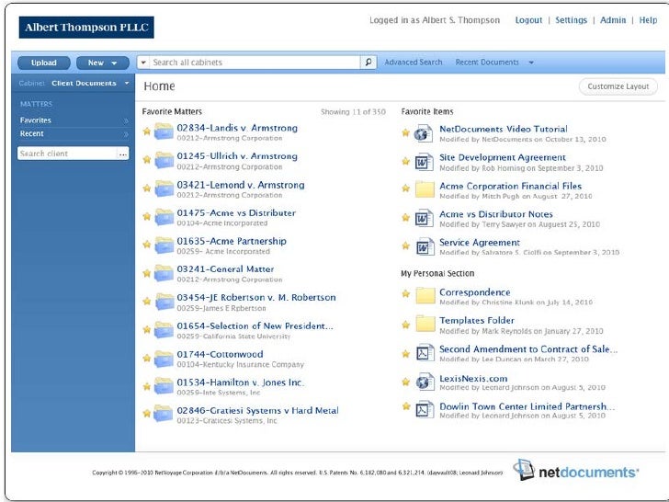Open Acme Corporation Financial Files link
669x502 pixels.
point(511,186)
